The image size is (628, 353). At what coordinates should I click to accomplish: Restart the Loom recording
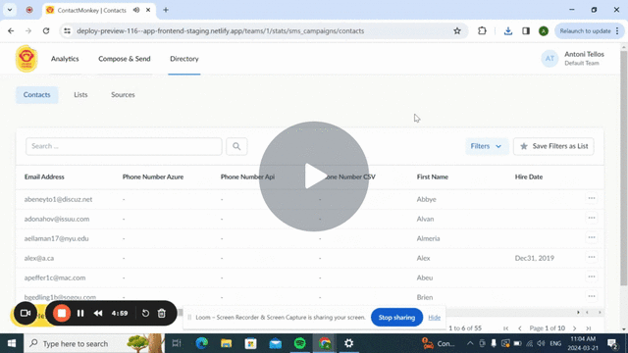point(146,314)
